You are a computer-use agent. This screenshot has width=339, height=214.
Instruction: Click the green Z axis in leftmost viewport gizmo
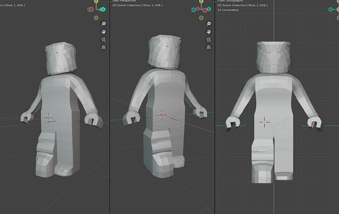pos(96,1)
